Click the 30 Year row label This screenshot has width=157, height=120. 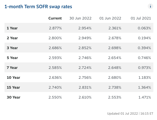coord(14,97)
